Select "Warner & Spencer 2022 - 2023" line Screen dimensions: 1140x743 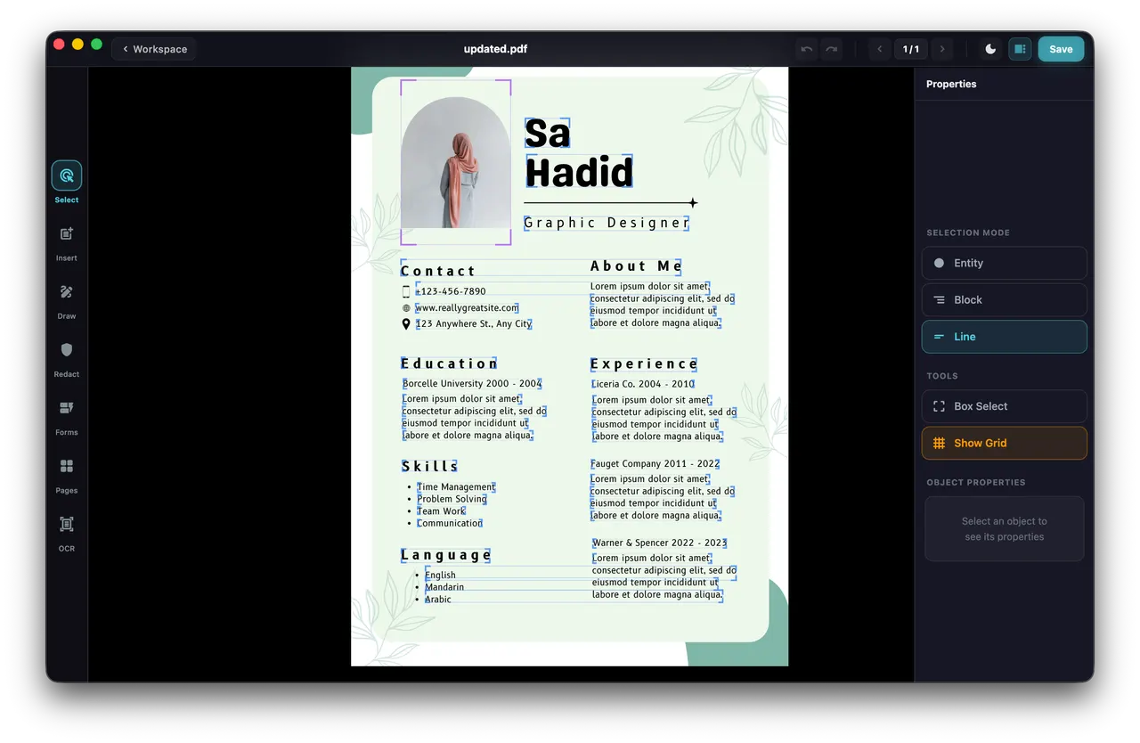pos(659,543)
